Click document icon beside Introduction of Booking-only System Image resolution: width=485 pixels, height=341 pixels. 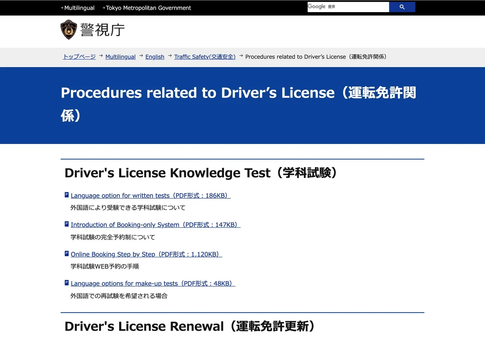coord(67,224)
